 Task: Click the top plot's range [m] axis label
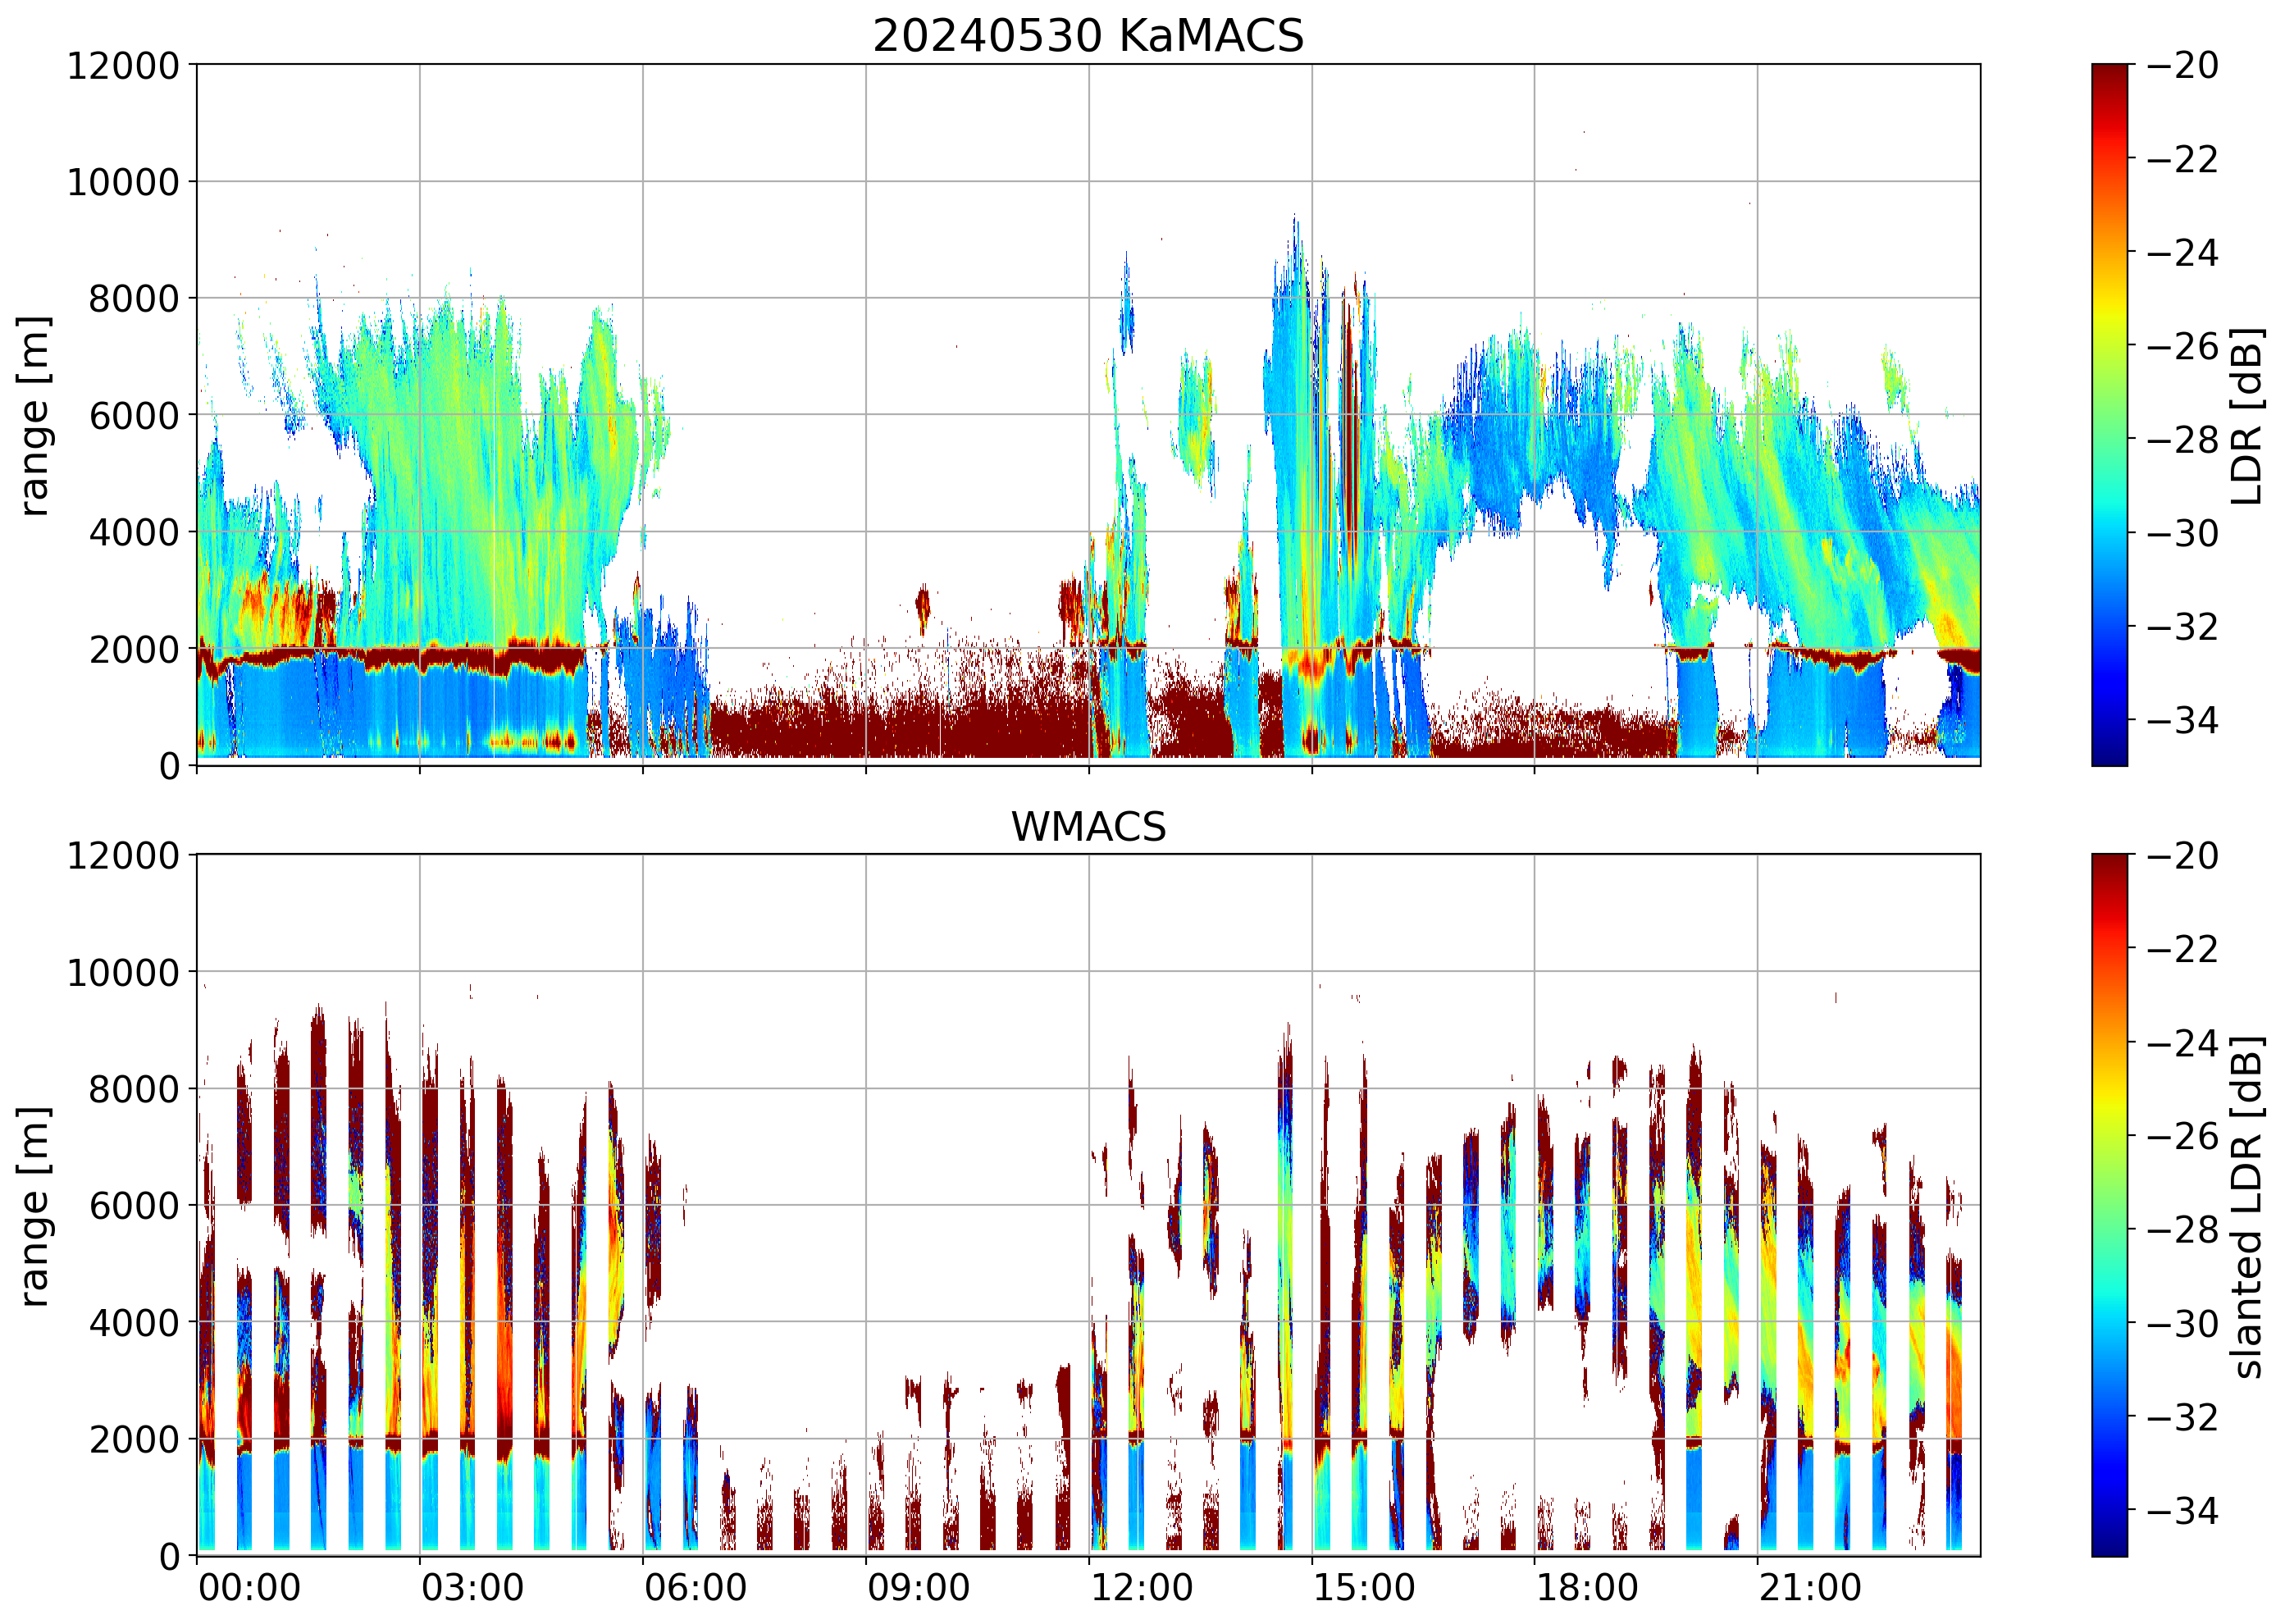tap(35, 415)
